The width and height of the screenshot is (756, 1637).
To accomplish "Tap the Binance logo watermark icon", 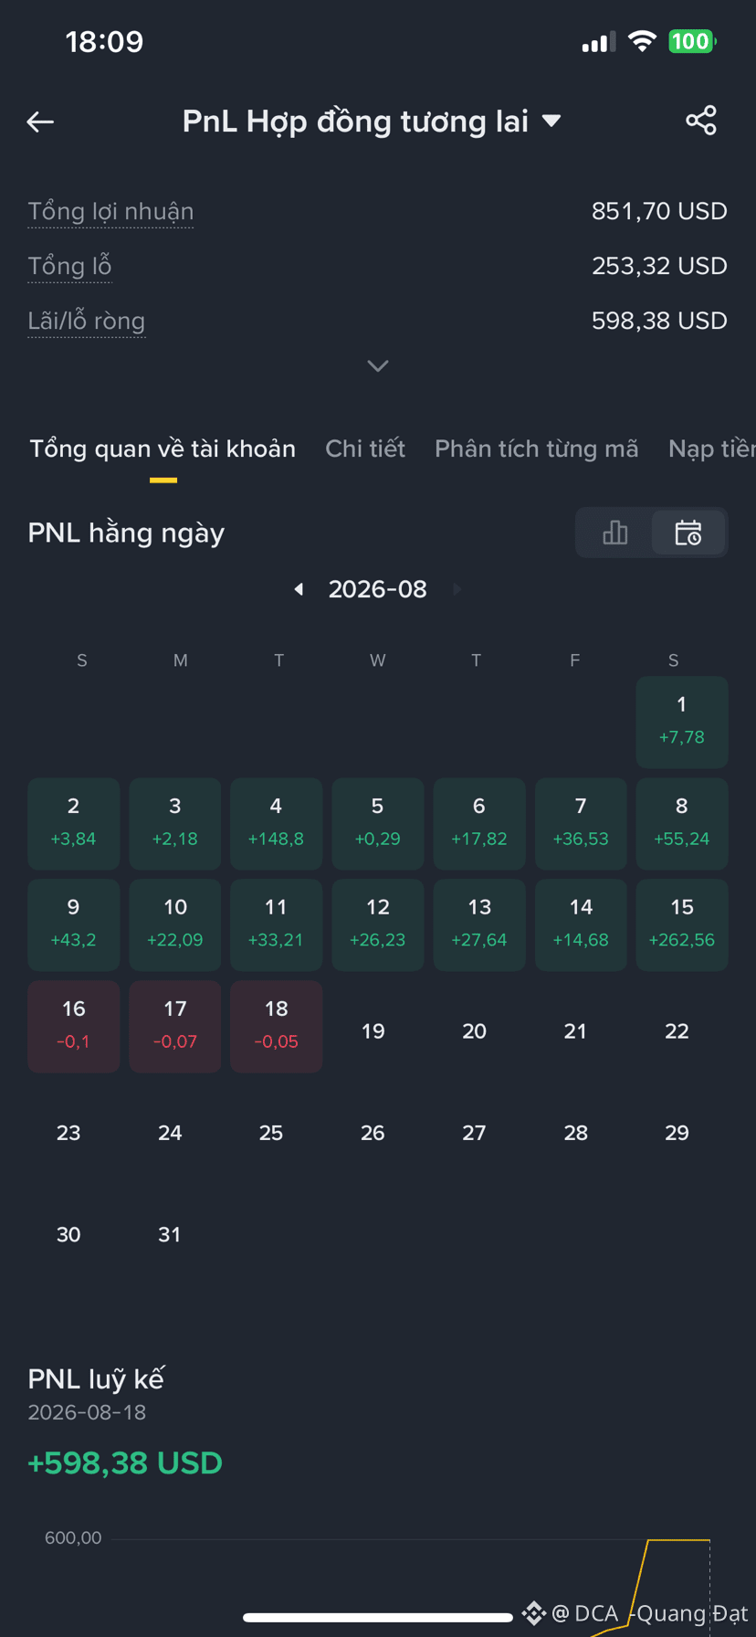I will tap(534, 1614).
